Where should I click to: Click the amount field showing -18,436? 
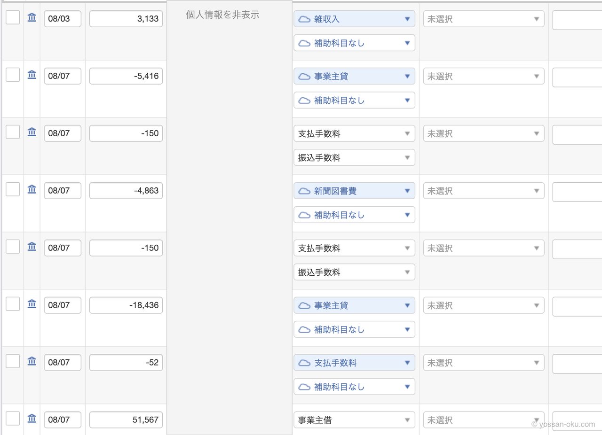[x=126, y=305]
